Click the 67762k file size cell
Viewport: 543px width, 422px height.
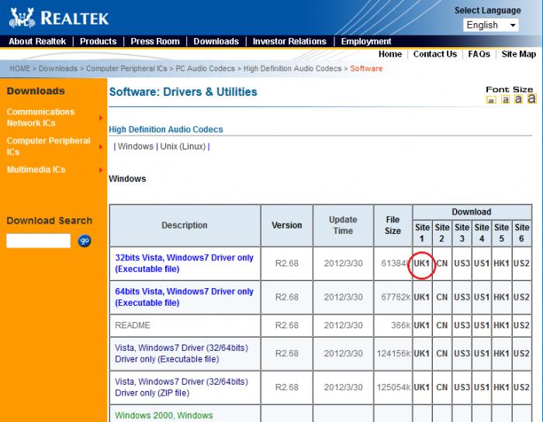pyautogui.click(x=393, y=297)
